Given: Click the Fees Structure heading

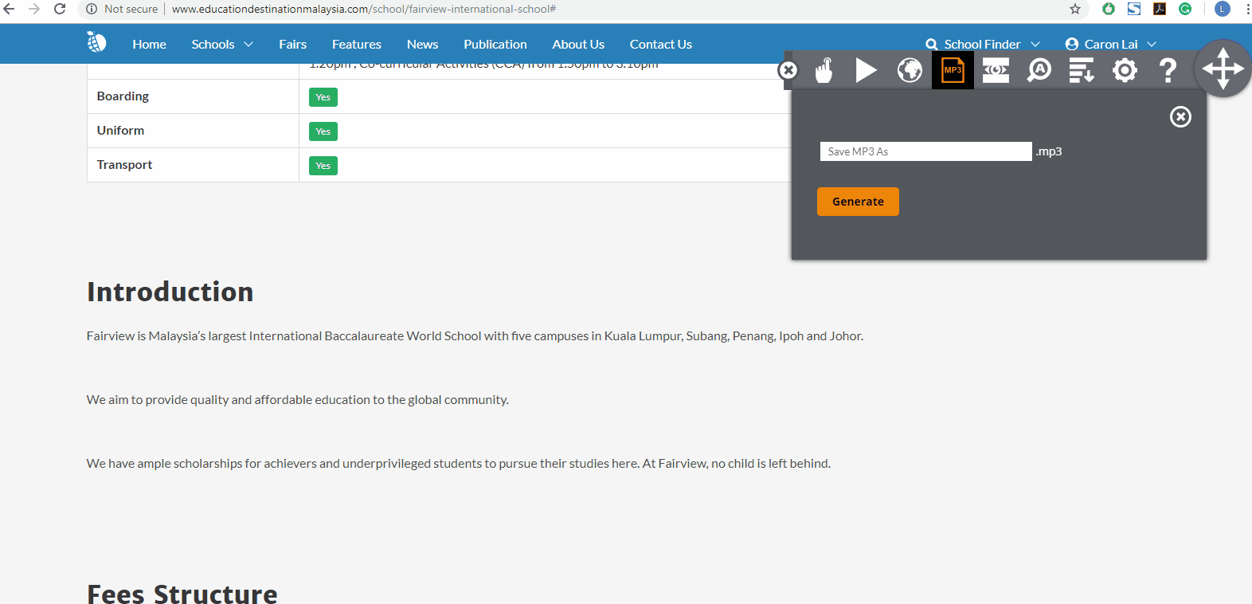Looking at the screenshot, I should click(x=182, y=594).
